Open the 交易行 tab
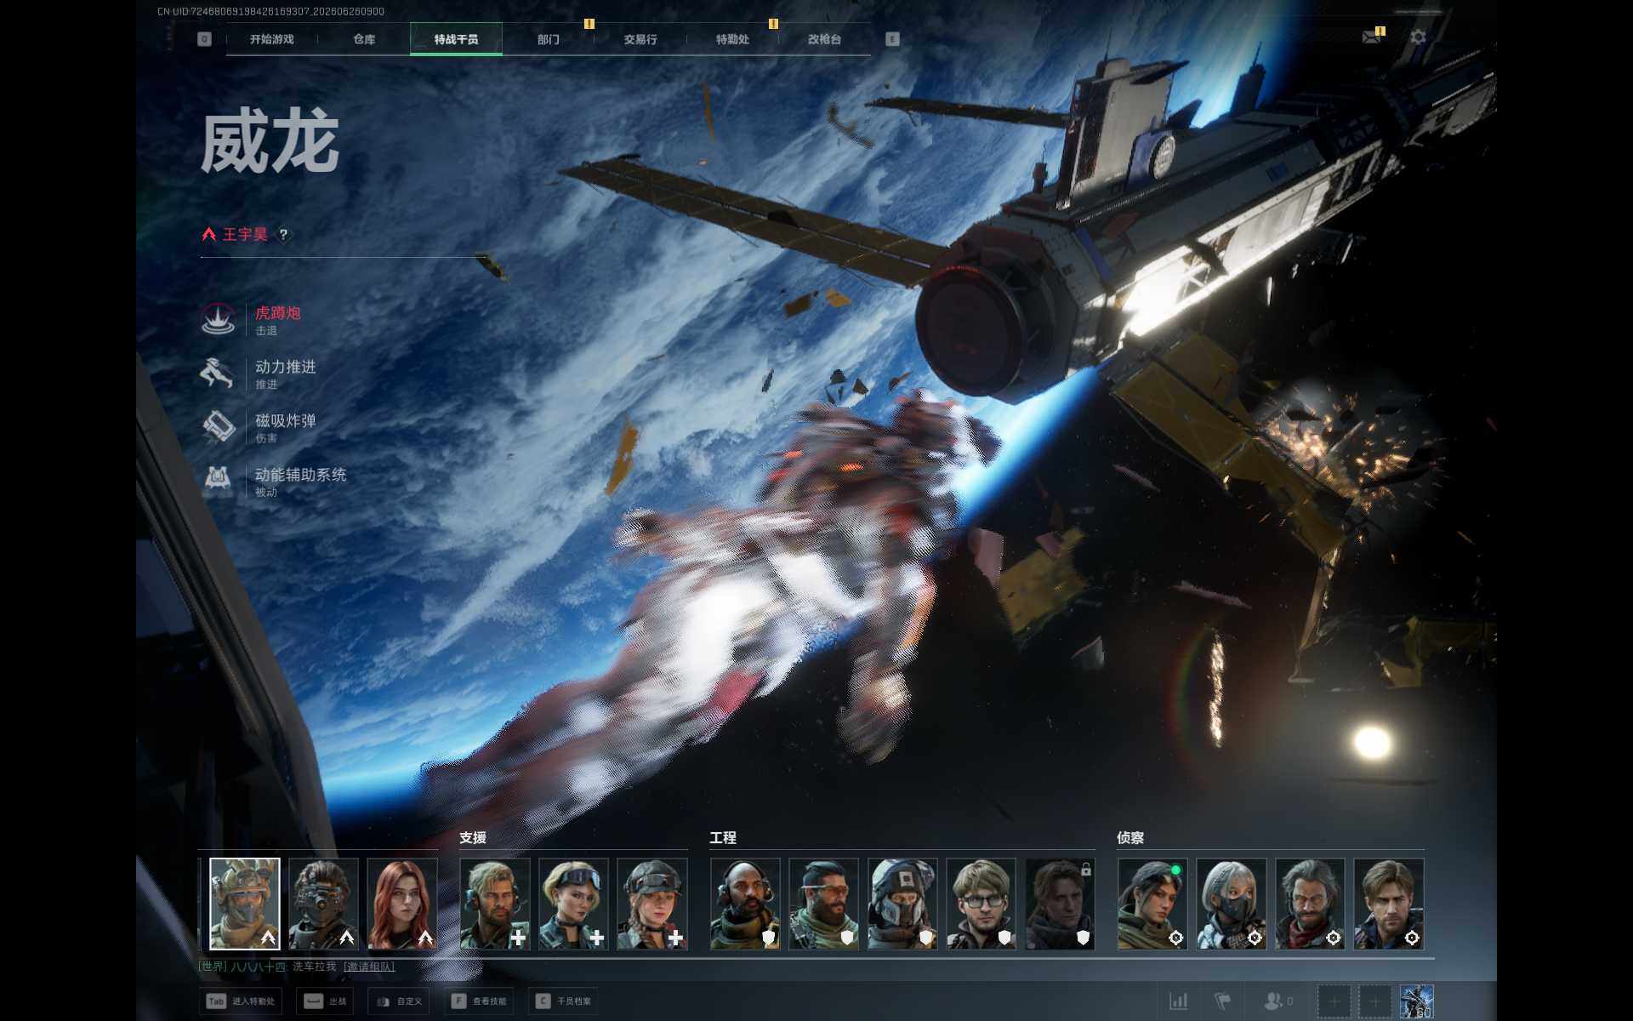 [x=640, y=39]
